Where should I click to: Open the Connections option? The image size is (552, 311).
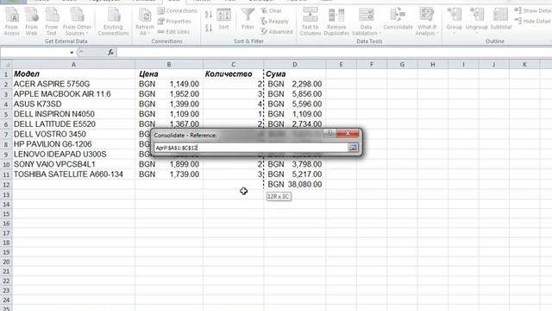177,11
